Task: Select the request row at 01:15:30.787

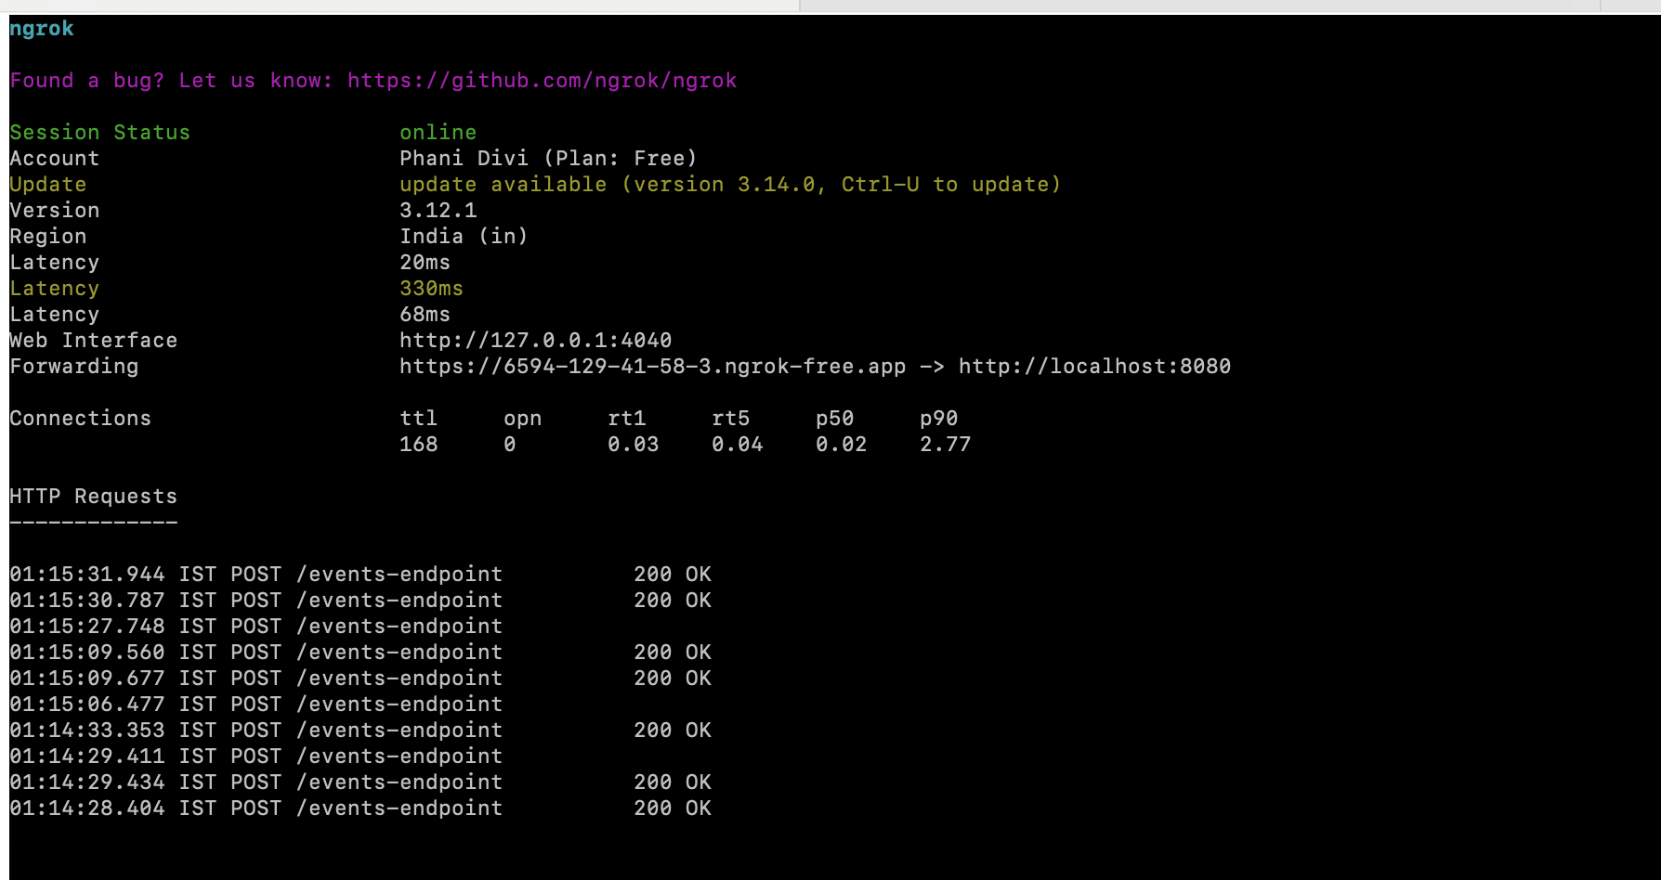Action: coord(360,601)
